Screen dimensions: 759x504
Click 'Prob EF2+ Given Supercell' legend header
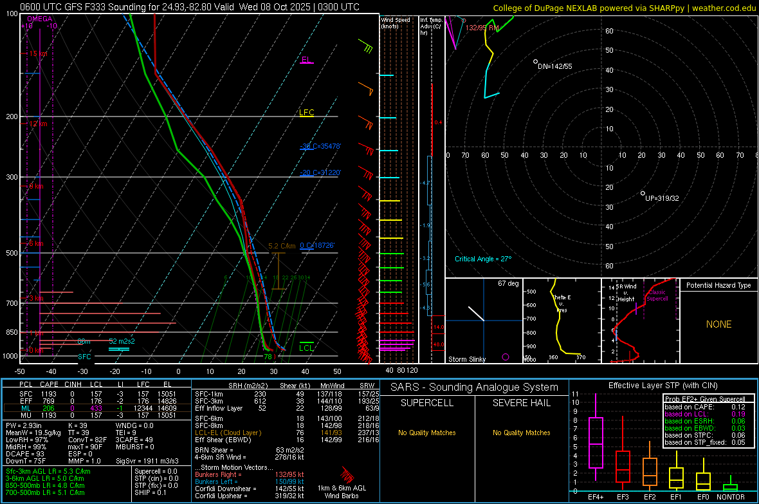pos(705,399)
